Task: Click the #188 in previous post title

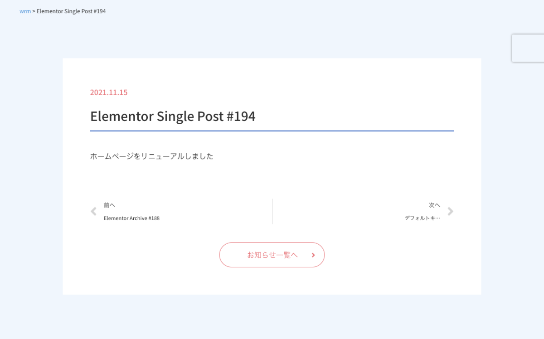Action: pos(154,218)
